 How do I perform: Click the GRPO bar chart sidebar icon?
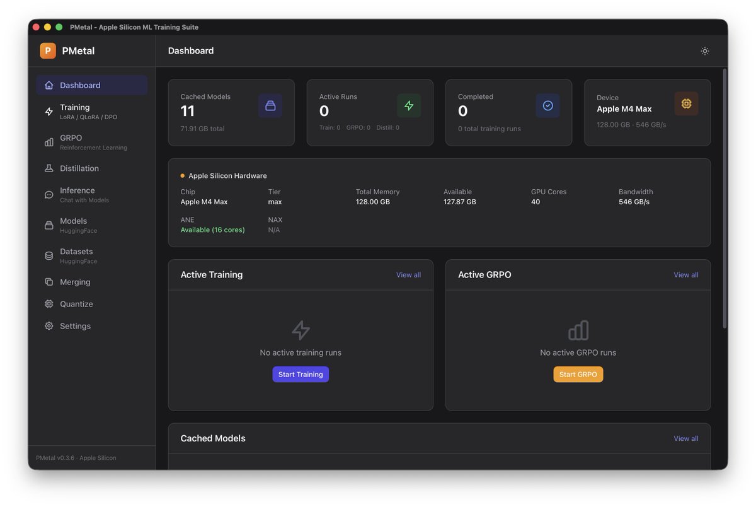pyautogui.click(x=49, y=142)
